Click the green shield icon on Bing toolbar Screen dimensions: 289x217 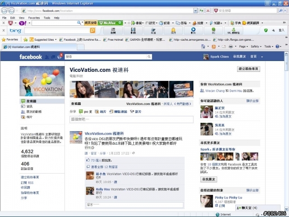266,30
